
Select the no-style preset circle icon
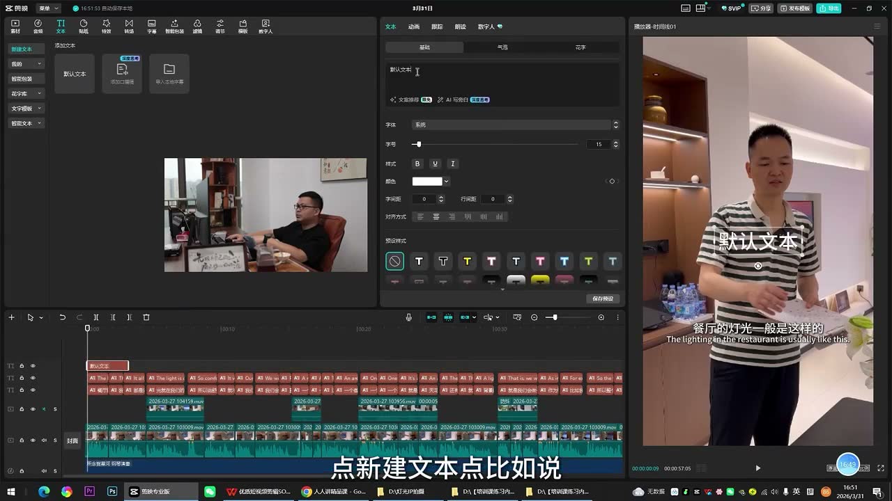[394, 261]
